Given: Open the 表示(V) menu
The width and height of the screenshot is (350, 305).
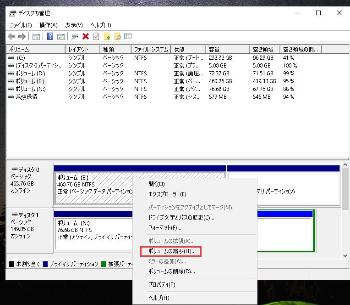Looking at the screenshot, I should (74, 25).
